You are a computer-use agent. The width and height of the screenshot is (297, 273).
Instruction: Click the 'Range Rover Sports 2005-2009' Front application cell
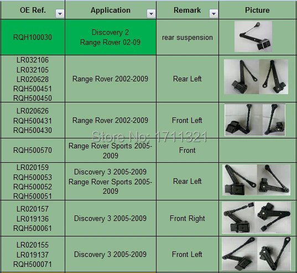111,150
